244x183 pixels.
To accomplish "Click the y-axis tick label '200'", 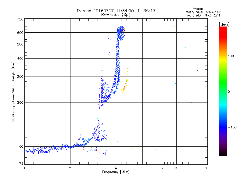I will [20, 102].
